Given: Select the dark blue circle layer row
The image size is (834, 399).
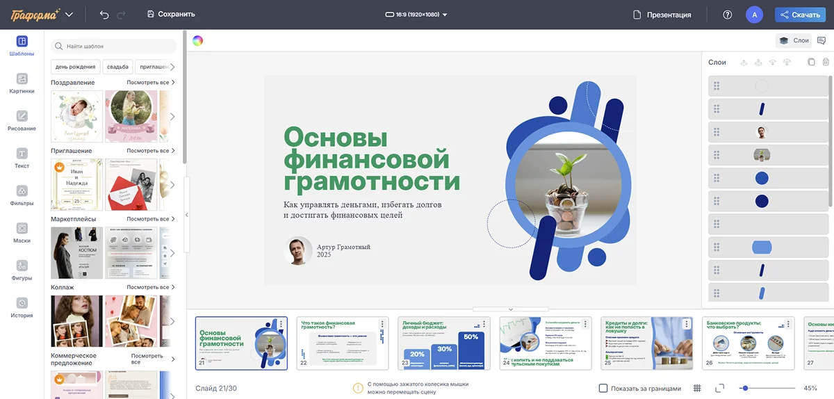Looking at the screenshot, I should pos(768,201).
